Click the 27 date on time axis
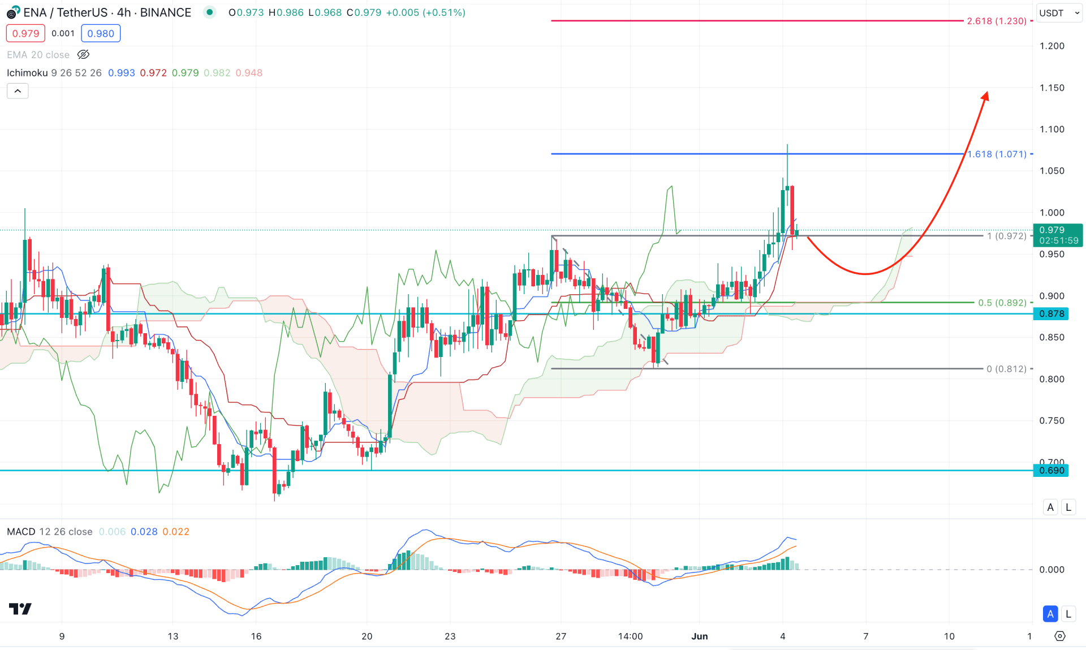 tap(561, 636)
